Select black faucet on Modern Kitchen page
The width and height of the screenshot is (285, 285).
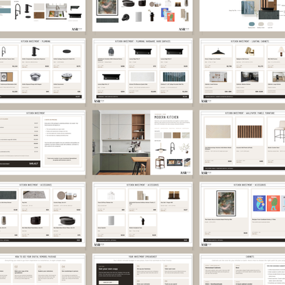point(173,148)
